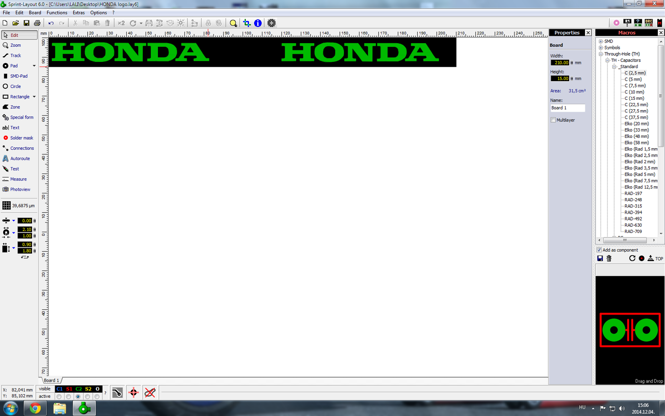Rotate the macro preview

(x=632, y=258)
